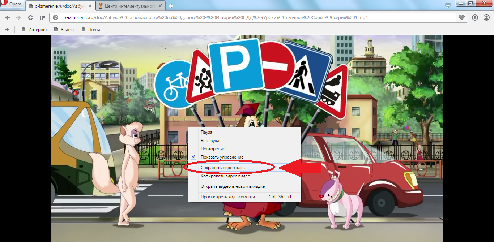This screenshot has height=242, width=494.
Task: Choose Просмотреть код элемента
Action: 245,197
